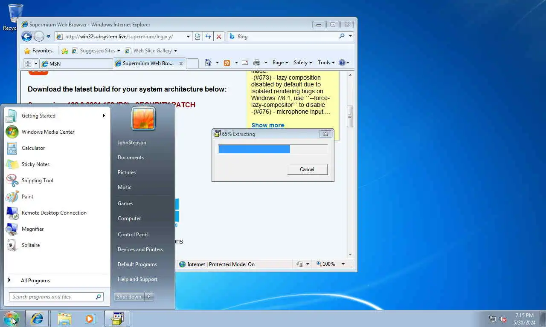Click the Home icon in command bar
The image size is (546, 327).
click(x=208, y=63)
